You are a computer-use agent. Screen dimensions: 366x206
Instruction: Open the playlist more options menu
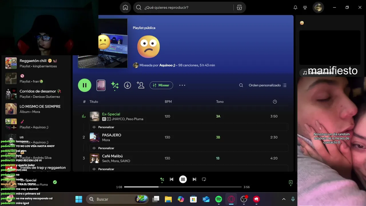tap(182, 85)
